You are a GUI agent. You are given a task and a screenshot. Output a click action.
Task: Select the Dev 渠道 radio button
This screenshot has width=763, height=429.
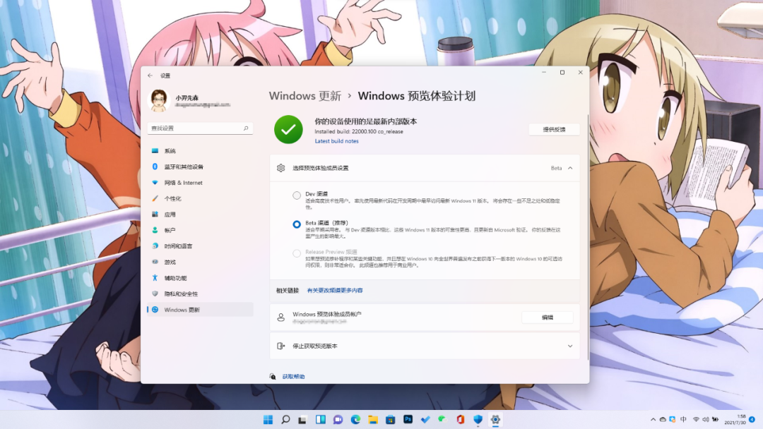click(296, 195)
